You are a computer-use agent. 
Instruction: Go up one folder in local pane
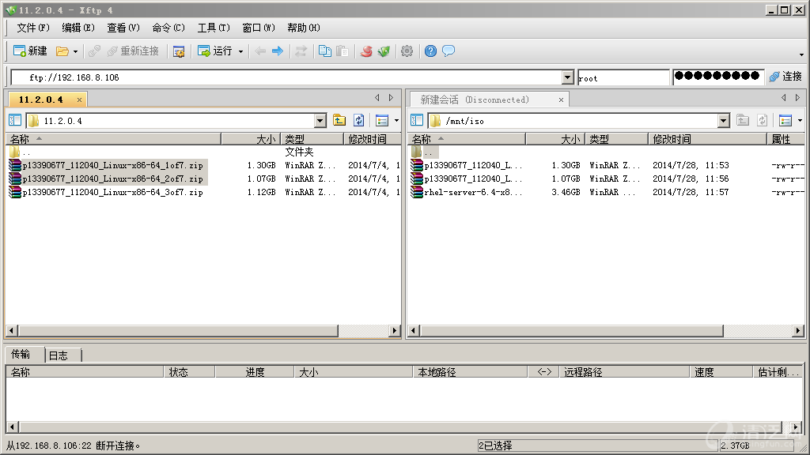tap(339, 121)
